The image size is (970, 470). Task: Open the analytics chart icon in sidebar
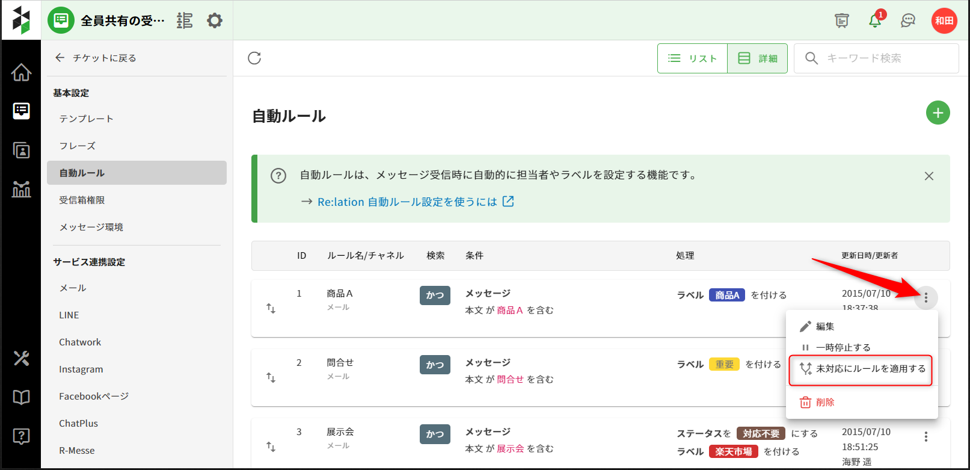click(x=21, y=190)
